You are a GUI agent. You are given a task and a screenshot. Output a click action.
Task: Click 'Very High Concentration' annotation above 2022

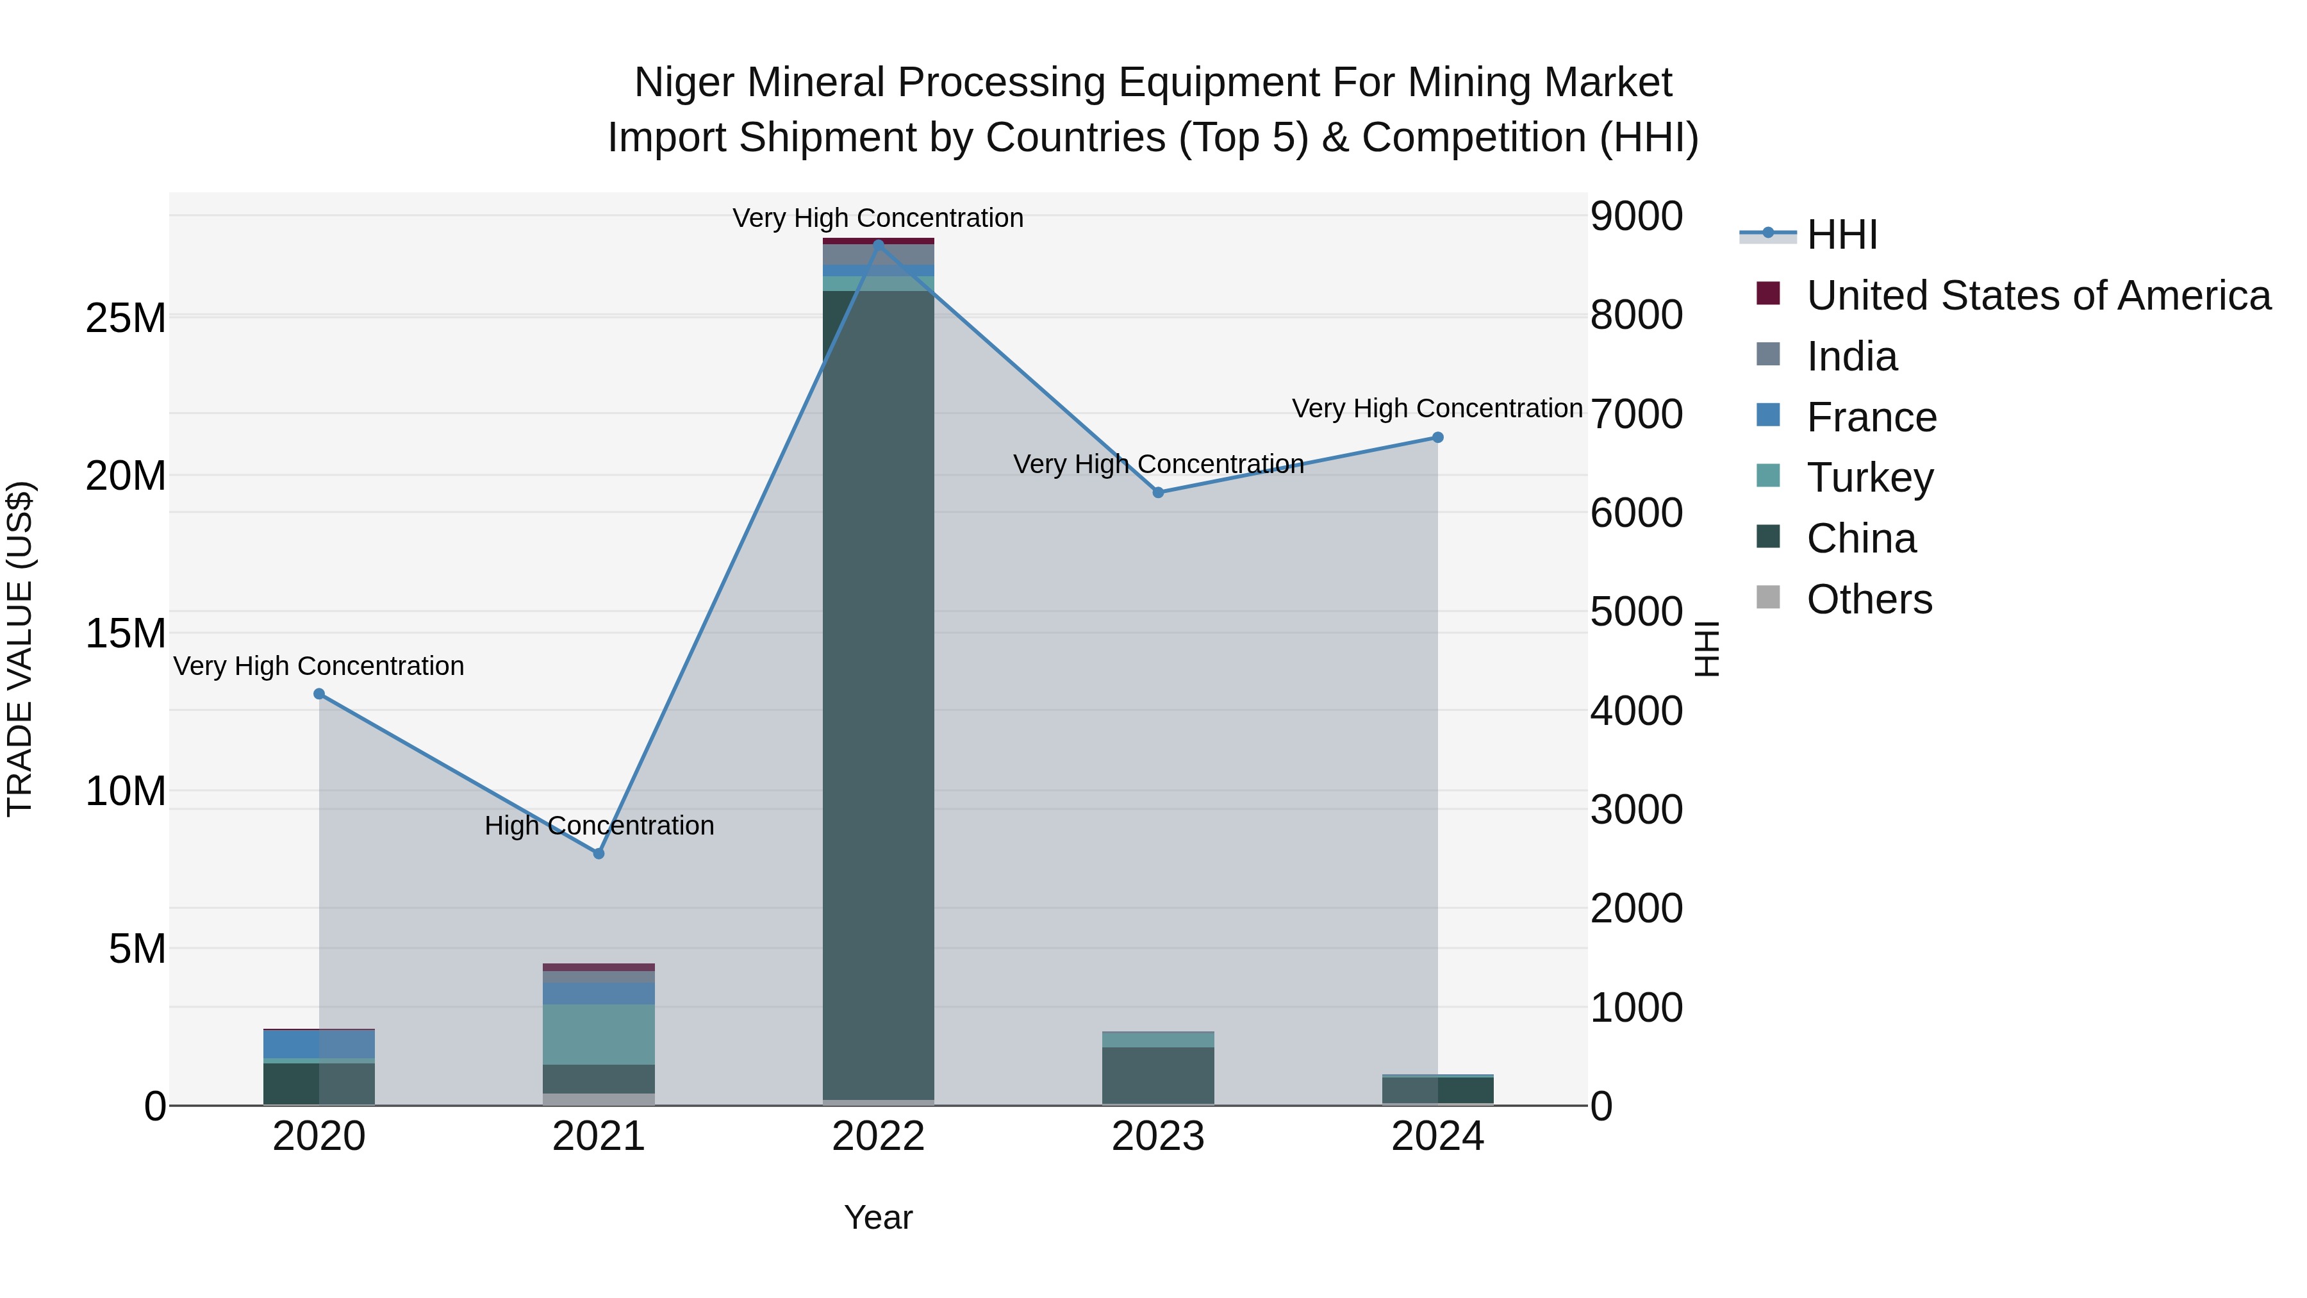[x=879, y=219]
